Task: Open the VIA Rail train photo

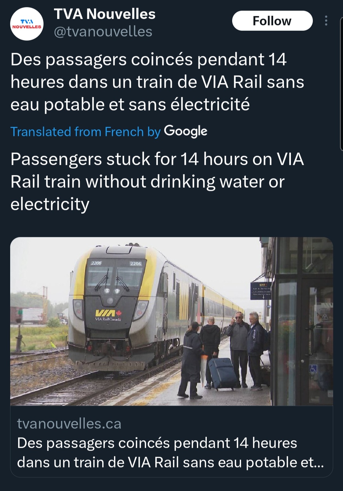Action: tap(171, 321)
